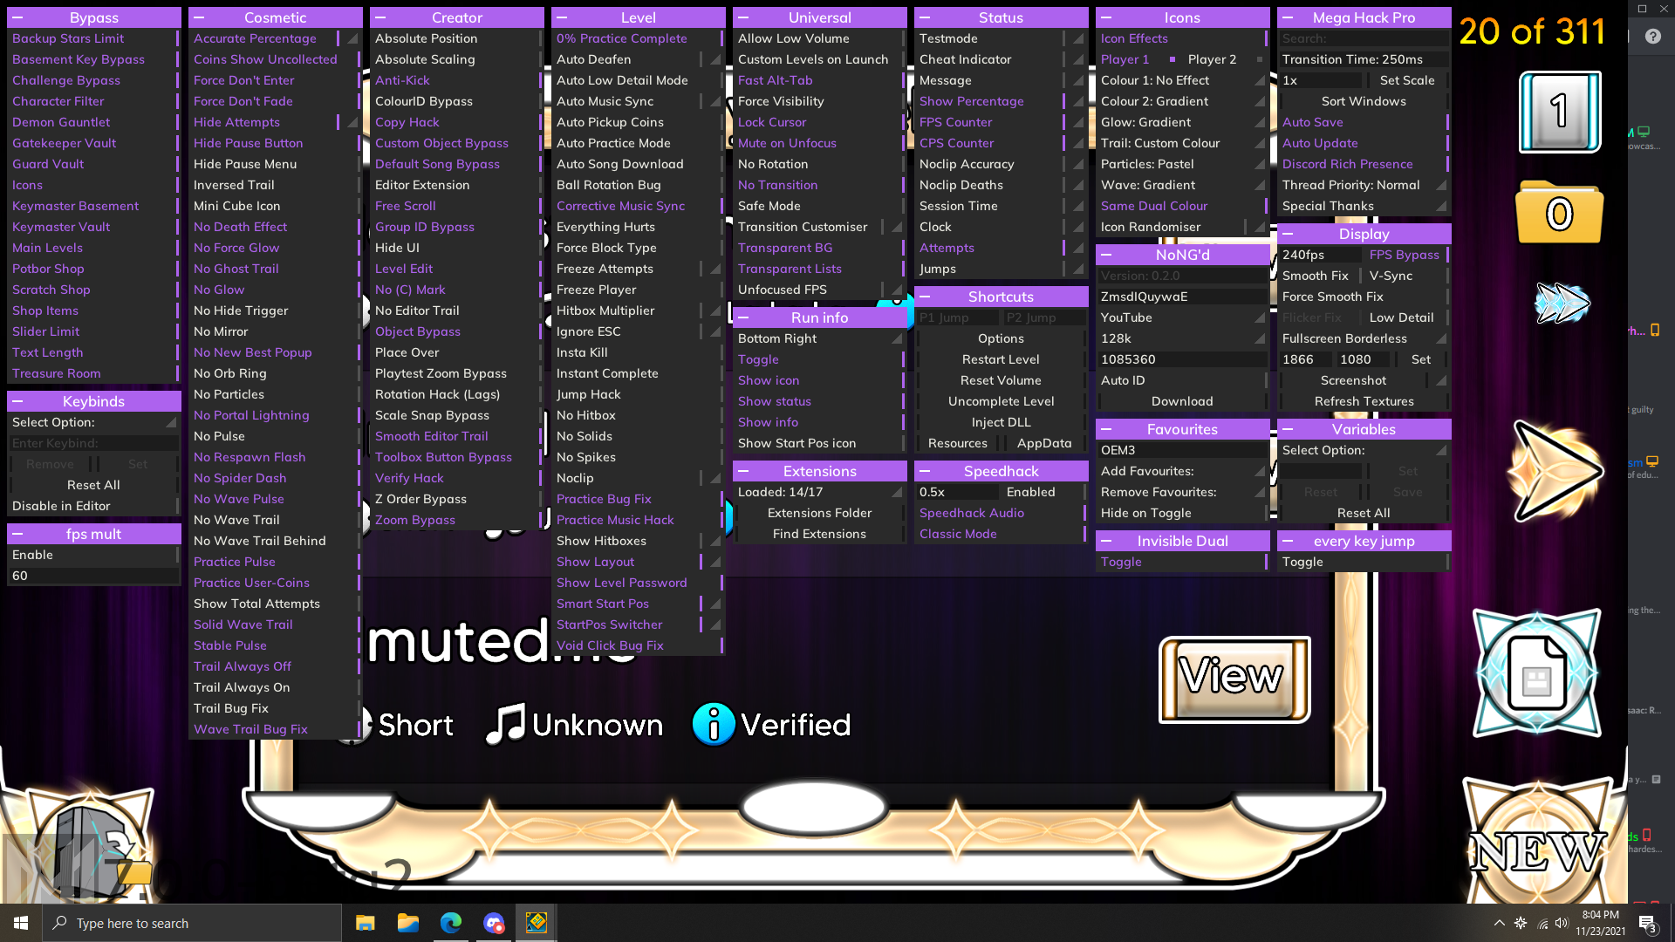Click the blue number 1 rank icon
Screen dimensions: 1675x942
pos(1560,113)
